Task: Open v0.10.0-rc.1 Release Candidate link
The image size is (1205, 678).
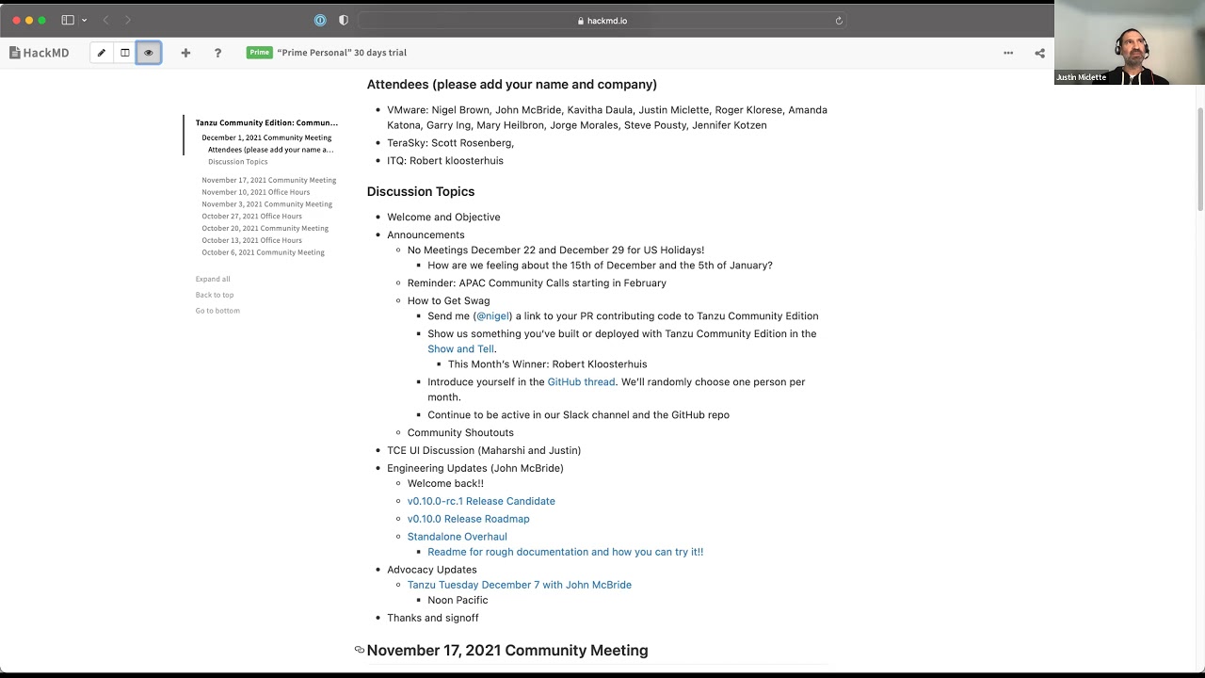Action: click(481, 501)
